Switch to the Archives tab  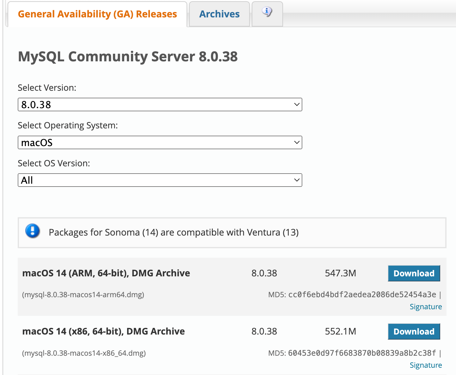(219, 14)
